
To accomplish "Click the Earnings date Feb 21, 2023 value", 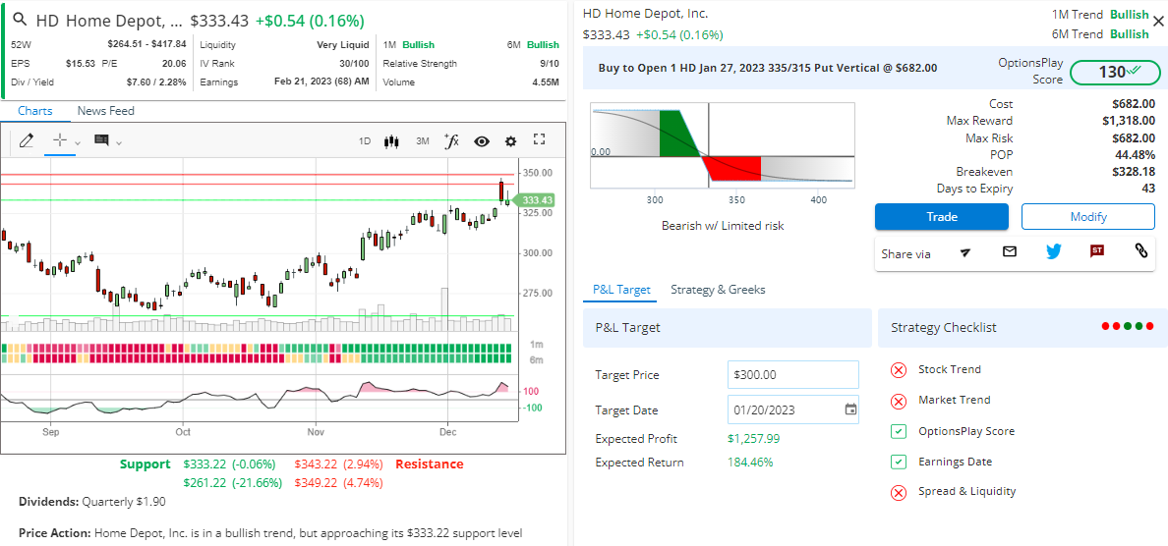I will pyautogui.click(x=321, y=82).
